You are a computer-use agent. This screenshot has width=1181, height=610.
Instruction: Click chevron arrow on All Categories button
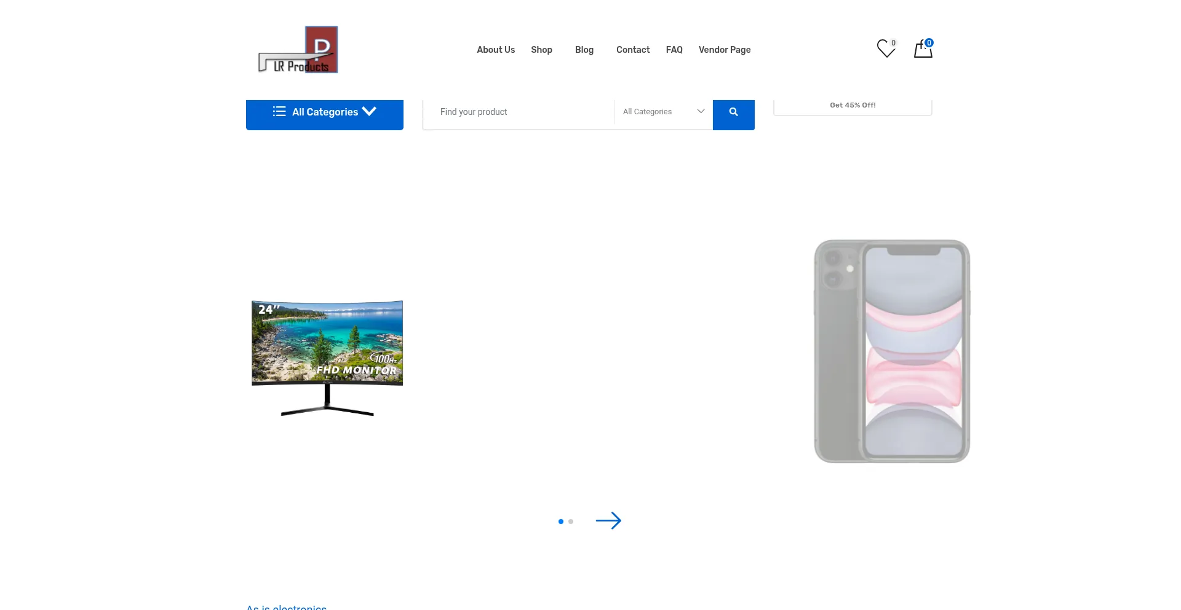point(369,111)
